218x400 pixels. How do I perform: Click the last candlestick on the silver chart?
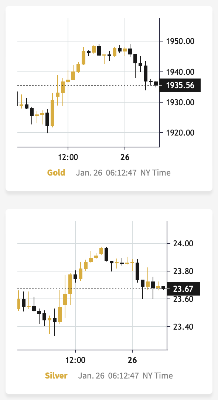pos(163,288)
